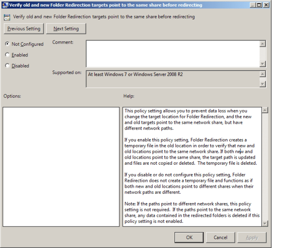Click the 'Supported on:' label

tap(67, 73)
